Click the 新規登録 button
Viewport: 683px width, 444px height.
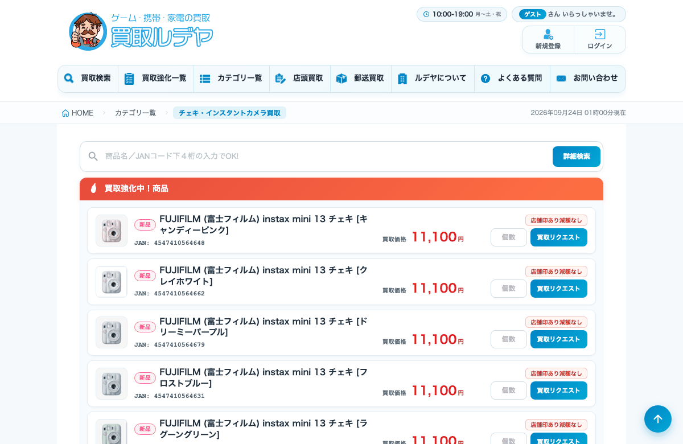[x=548, y=39]
